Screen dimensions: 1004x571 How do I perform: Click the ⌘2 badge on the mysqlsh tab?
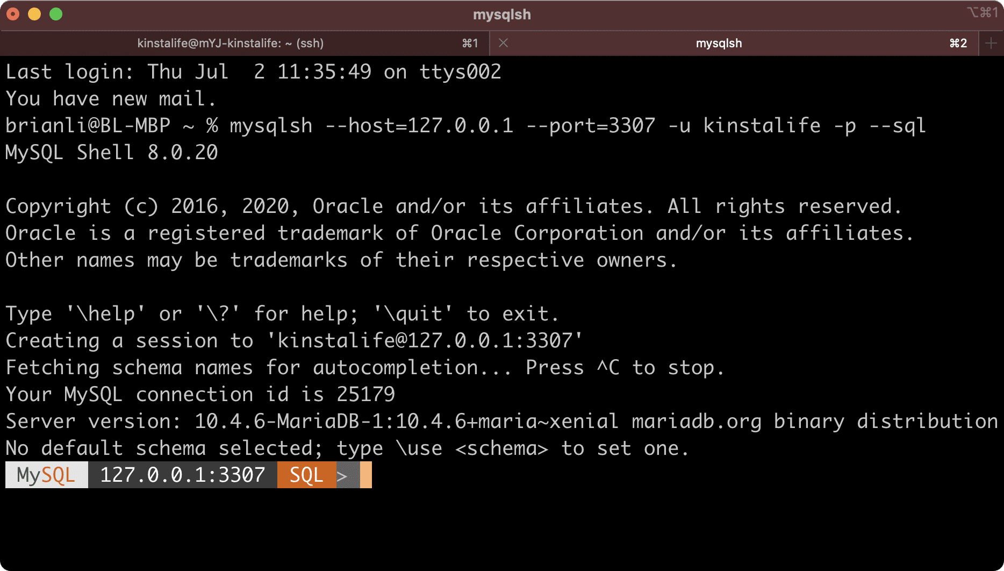pos(958,43)
